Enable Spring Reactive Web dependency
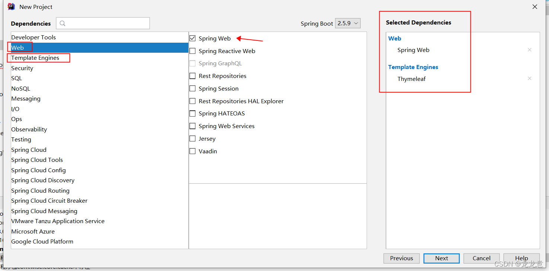The height and width of the screenshot is (271, 549). click(x=192, y=51)
